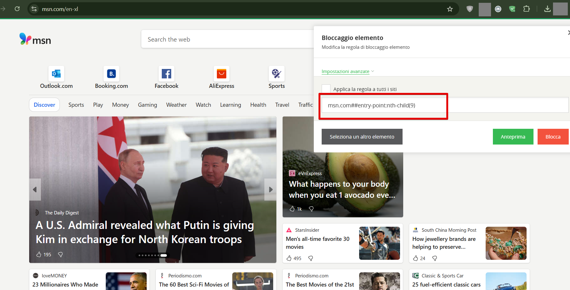Open the Traffic tab

pos(306,105)
